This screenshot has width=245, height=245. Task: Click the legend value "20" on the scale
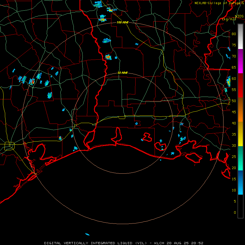[234, 168]
